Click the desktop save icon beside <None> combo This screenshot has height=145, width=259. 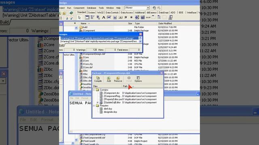pos(154,8)
